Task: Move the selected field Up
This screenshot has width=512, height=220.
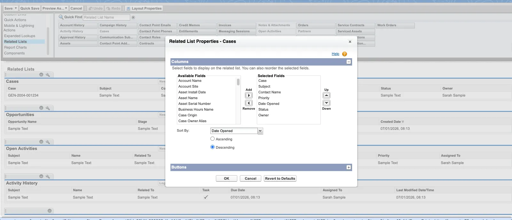Action: (x=326, y=95)
